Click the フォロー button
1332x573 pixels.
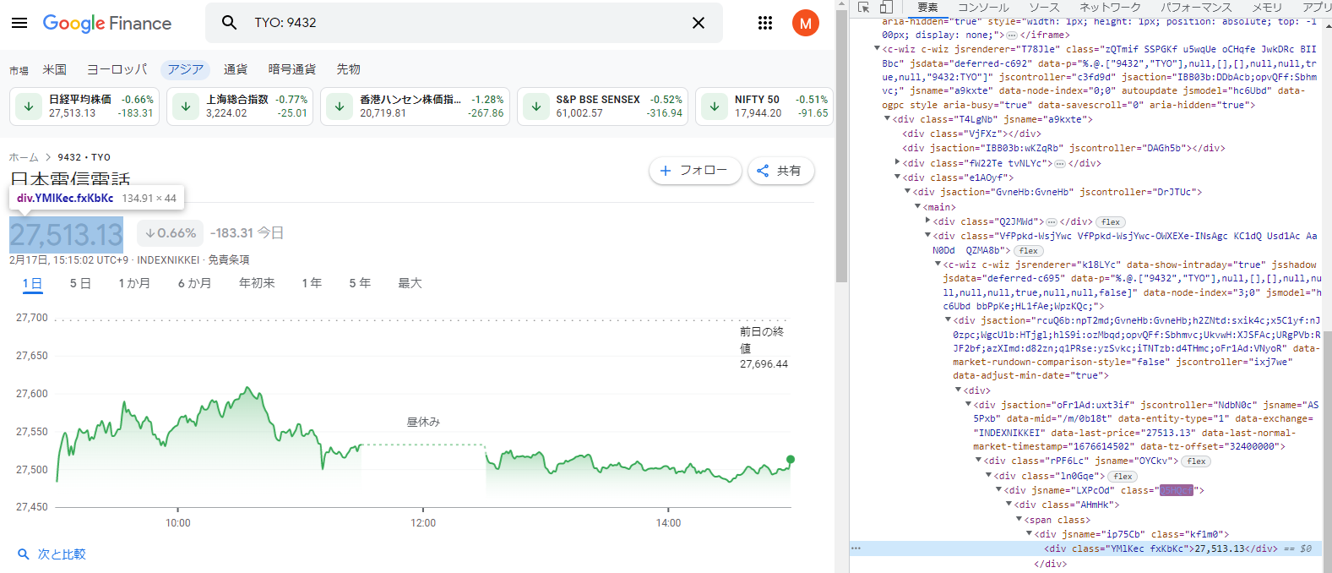pos(695,171)
